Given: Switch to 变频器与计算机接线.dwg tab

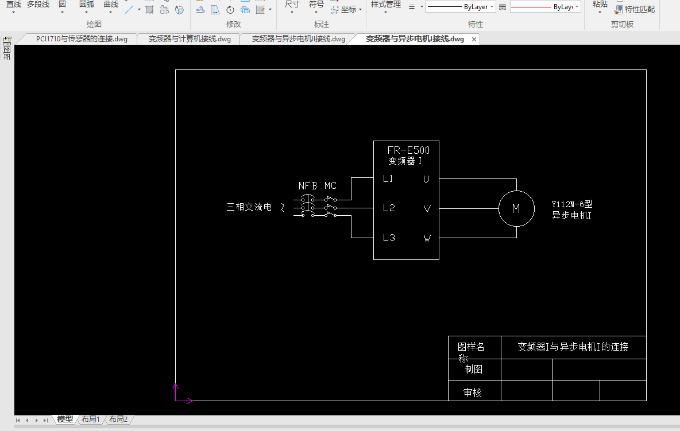Looking at the screenshot, I should coord(190,39).
